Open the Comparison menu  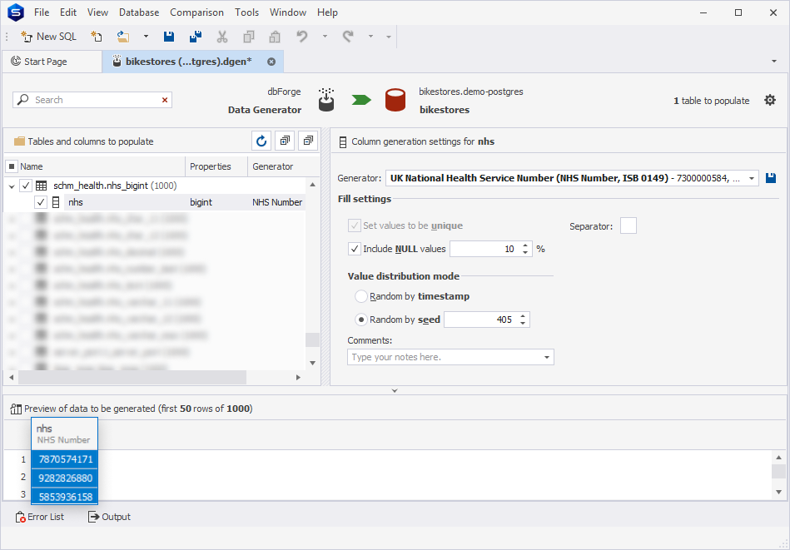(196, 12)
